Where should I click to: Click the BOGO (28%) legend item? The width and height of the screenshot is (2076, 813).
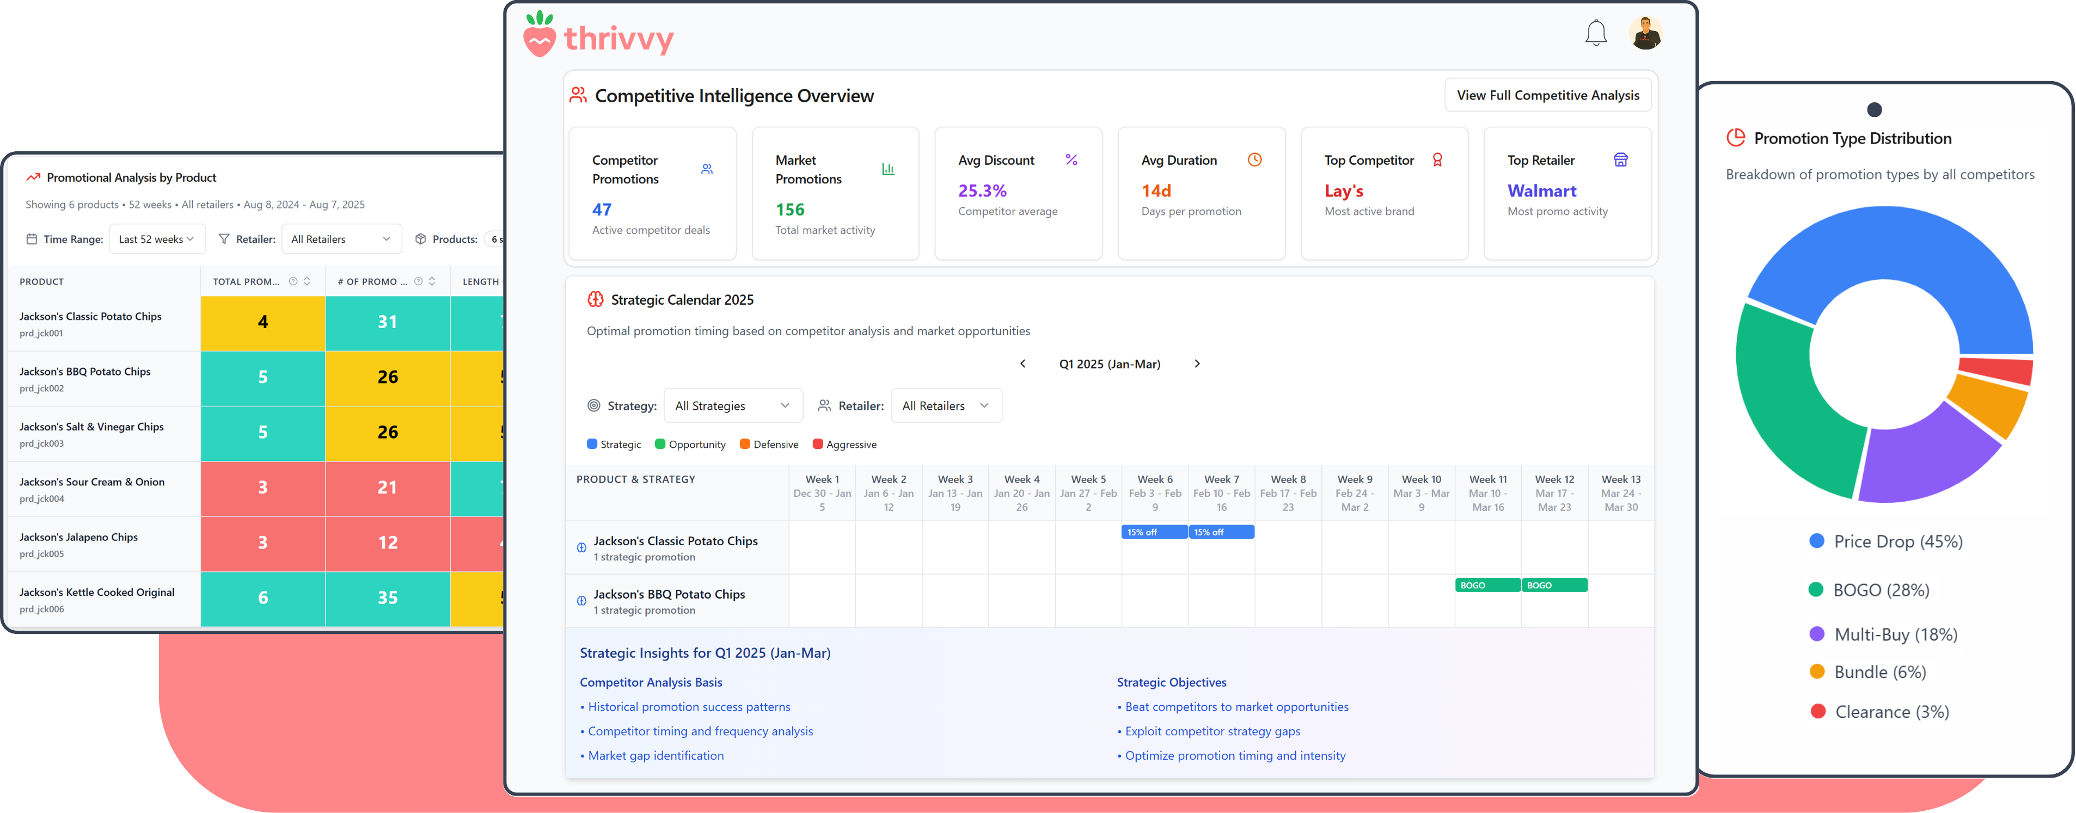1869,590
